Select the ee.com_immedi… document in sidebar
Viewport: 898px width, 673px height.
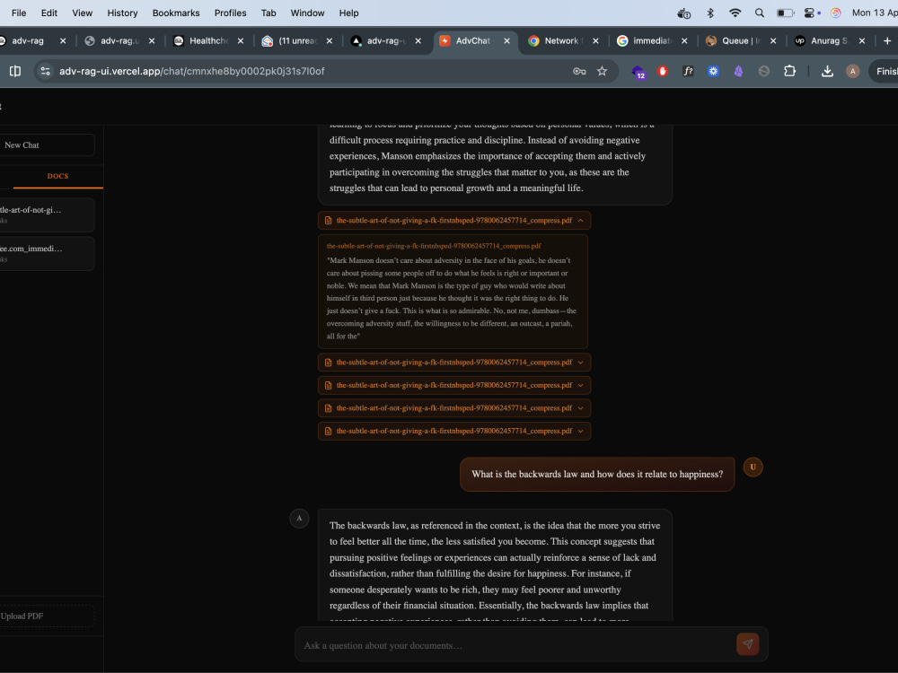tap(46, 253)
